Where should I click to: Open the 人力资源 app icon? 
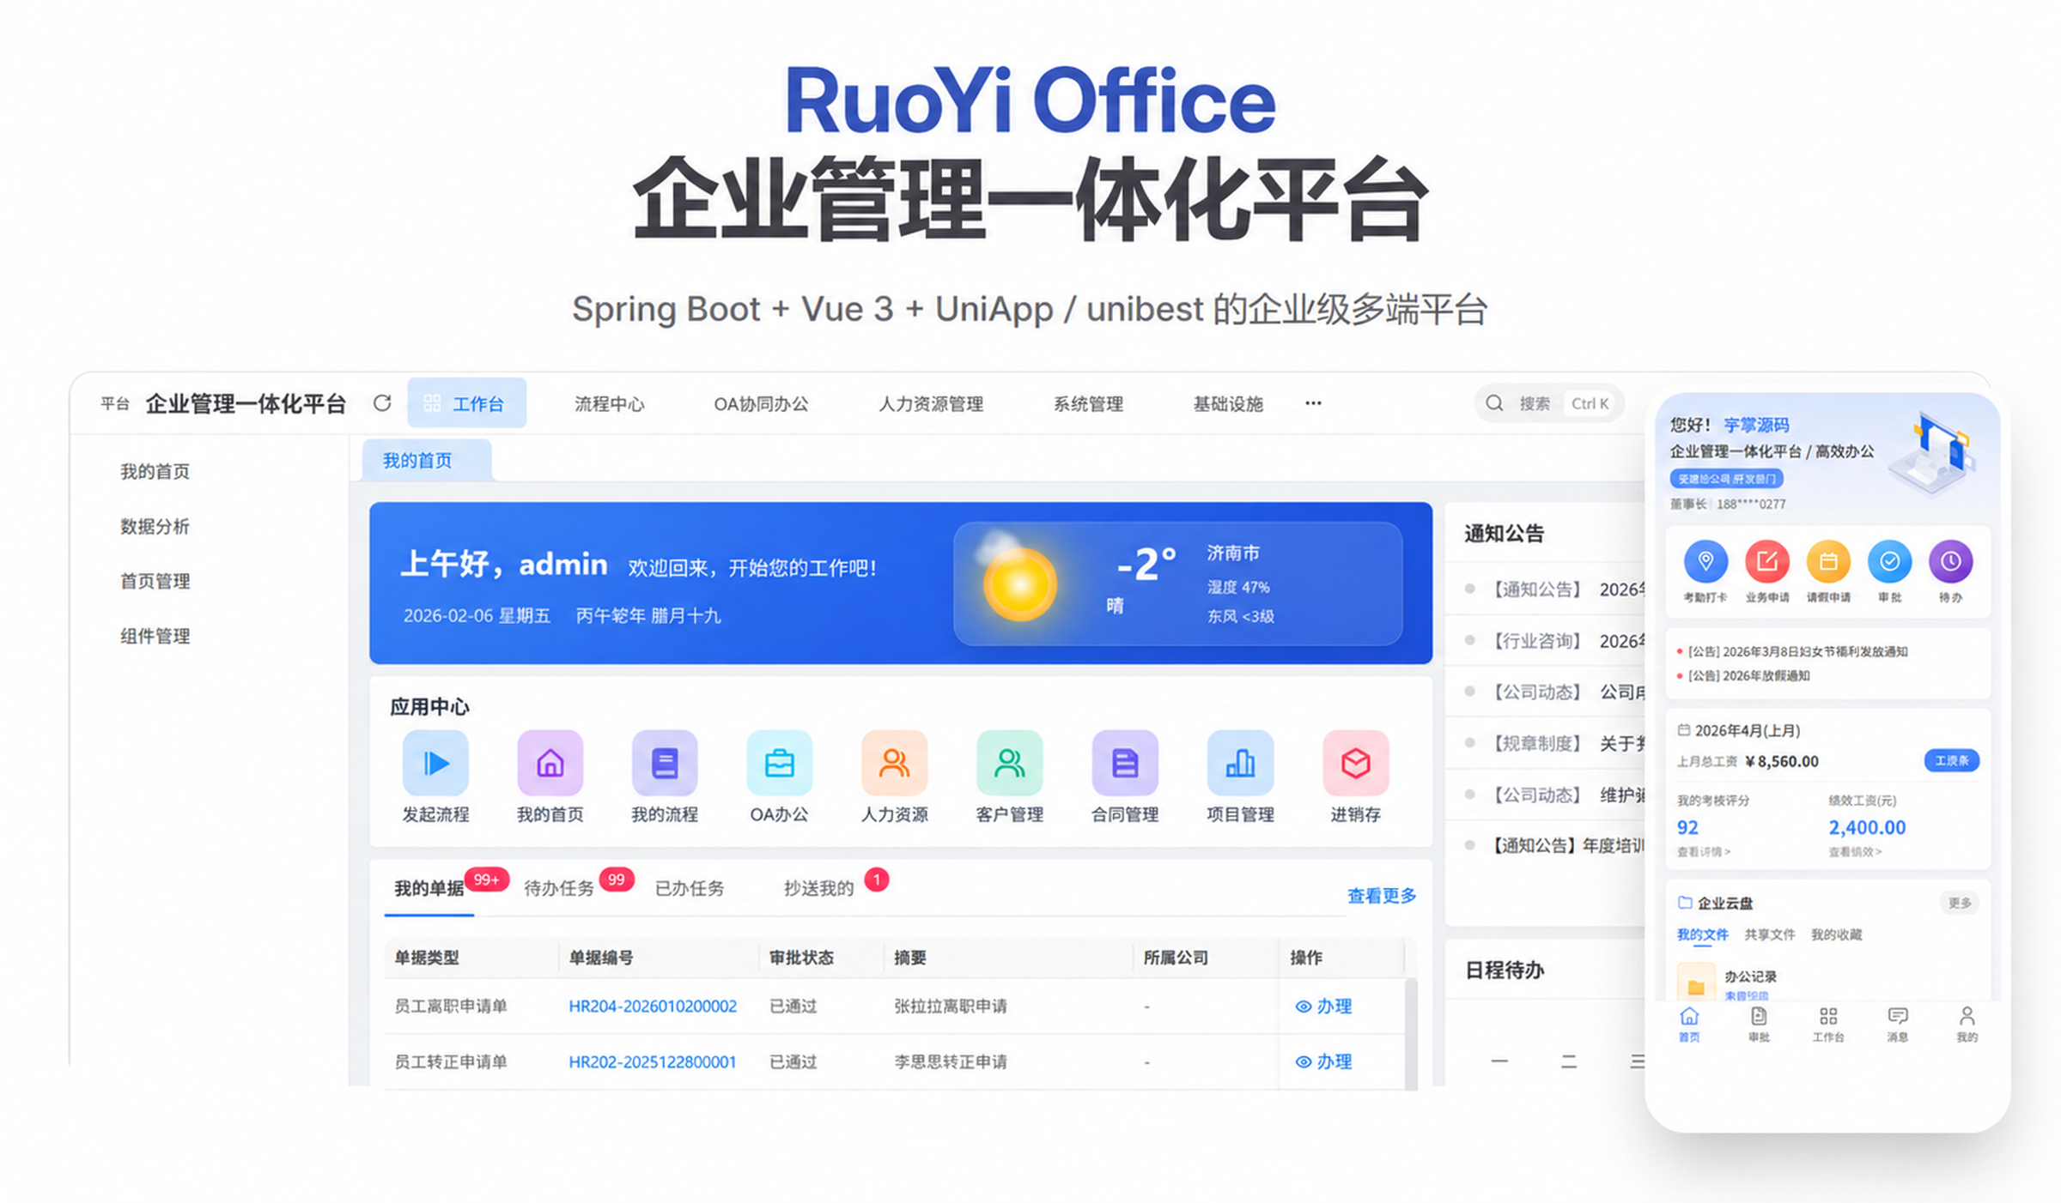coord(894,763)
